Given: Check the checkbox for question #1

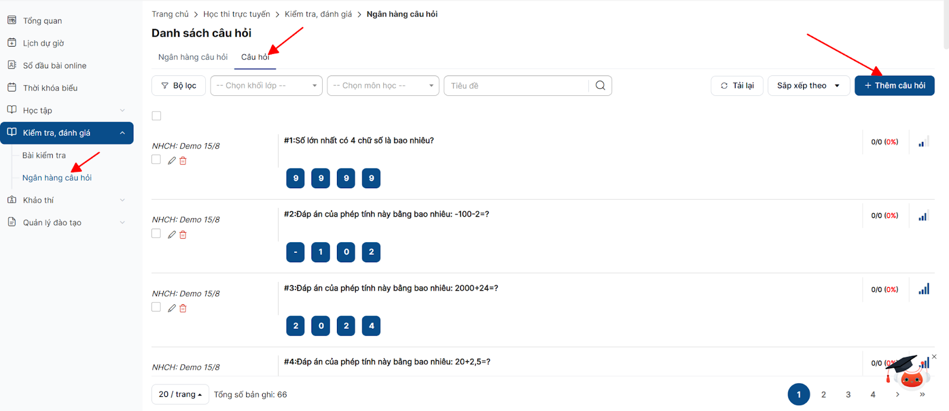Looking at the screenshot, I should [156, 160].
